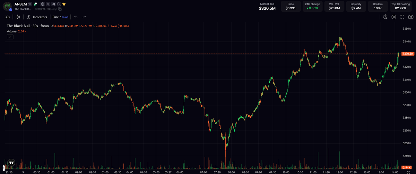Click the 14:00 time axis label

(394, 172)
